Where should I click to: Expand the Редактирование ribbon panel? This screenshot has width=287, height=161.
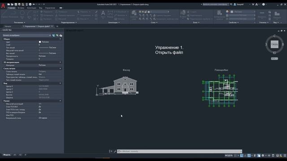[x=69, y=22]
